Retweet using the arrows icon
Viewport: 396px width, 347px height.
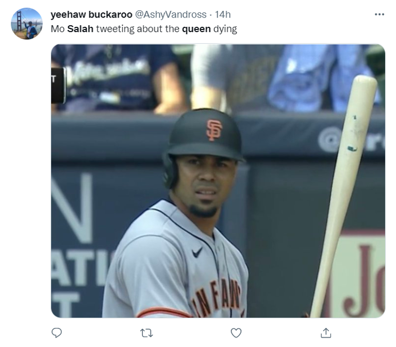pyautogui.click(x=146, y=333)
